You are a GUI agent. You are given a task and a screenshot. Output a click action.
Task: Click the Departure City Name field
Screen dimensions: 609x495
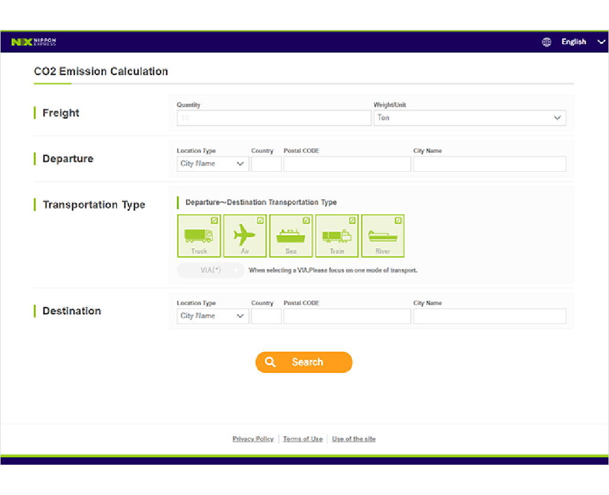click(489, 164)
